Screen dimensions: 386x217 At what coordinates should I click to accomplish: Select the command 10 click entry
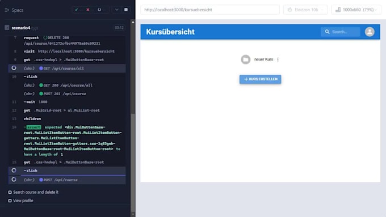(67, 76)
